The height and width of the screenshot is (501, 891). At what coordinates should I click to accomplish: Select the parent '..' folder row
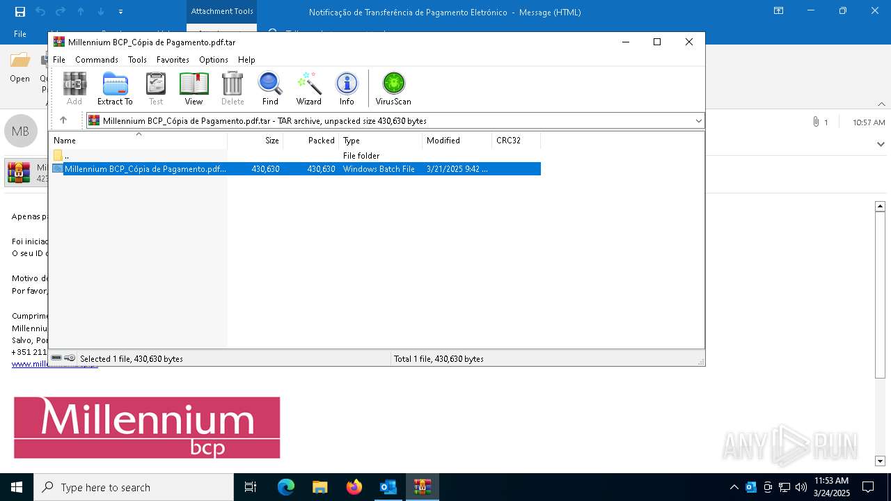pyautogui.click(x=297, y=155)
